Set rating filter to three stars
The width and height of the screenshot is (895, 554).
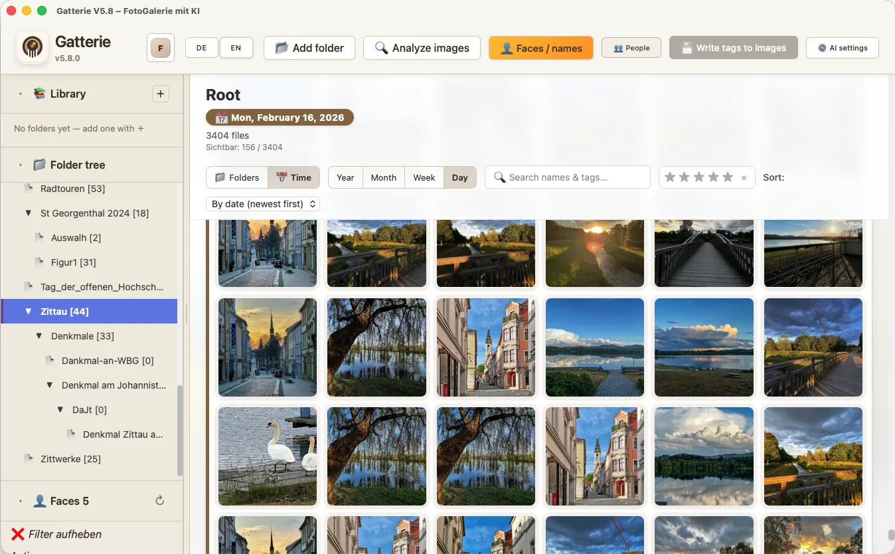(699, 177)
